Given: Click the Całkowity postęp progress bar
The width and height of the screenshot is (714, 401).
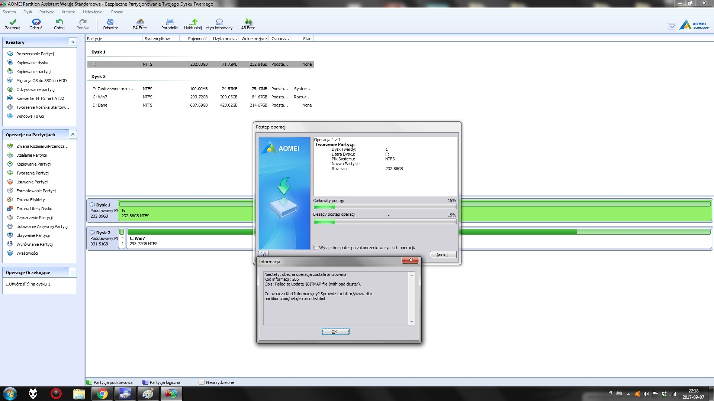Looking at the screenshot, I should (385, 207).
